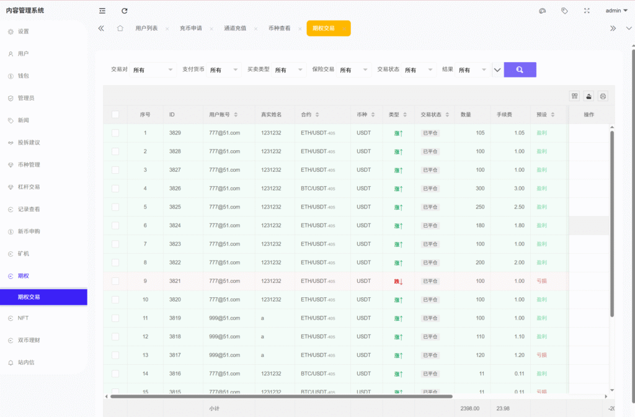Click the export icon above the table

588,96
